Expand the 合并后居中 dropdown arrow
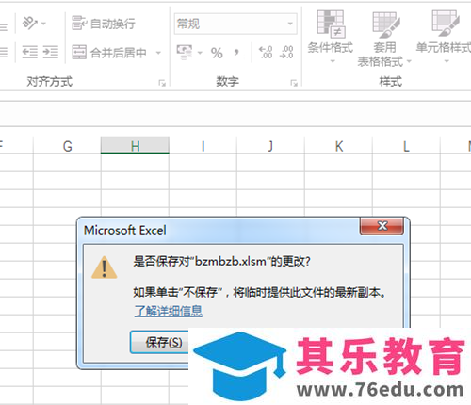Screen dimensions: 471x405 pos(158,53)
